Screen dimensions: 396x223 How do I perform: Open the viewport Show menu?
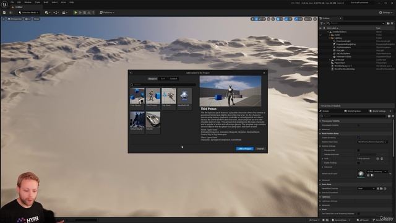tap(37, 19)
